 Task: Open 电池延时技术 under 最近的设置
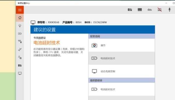point(122,89)
